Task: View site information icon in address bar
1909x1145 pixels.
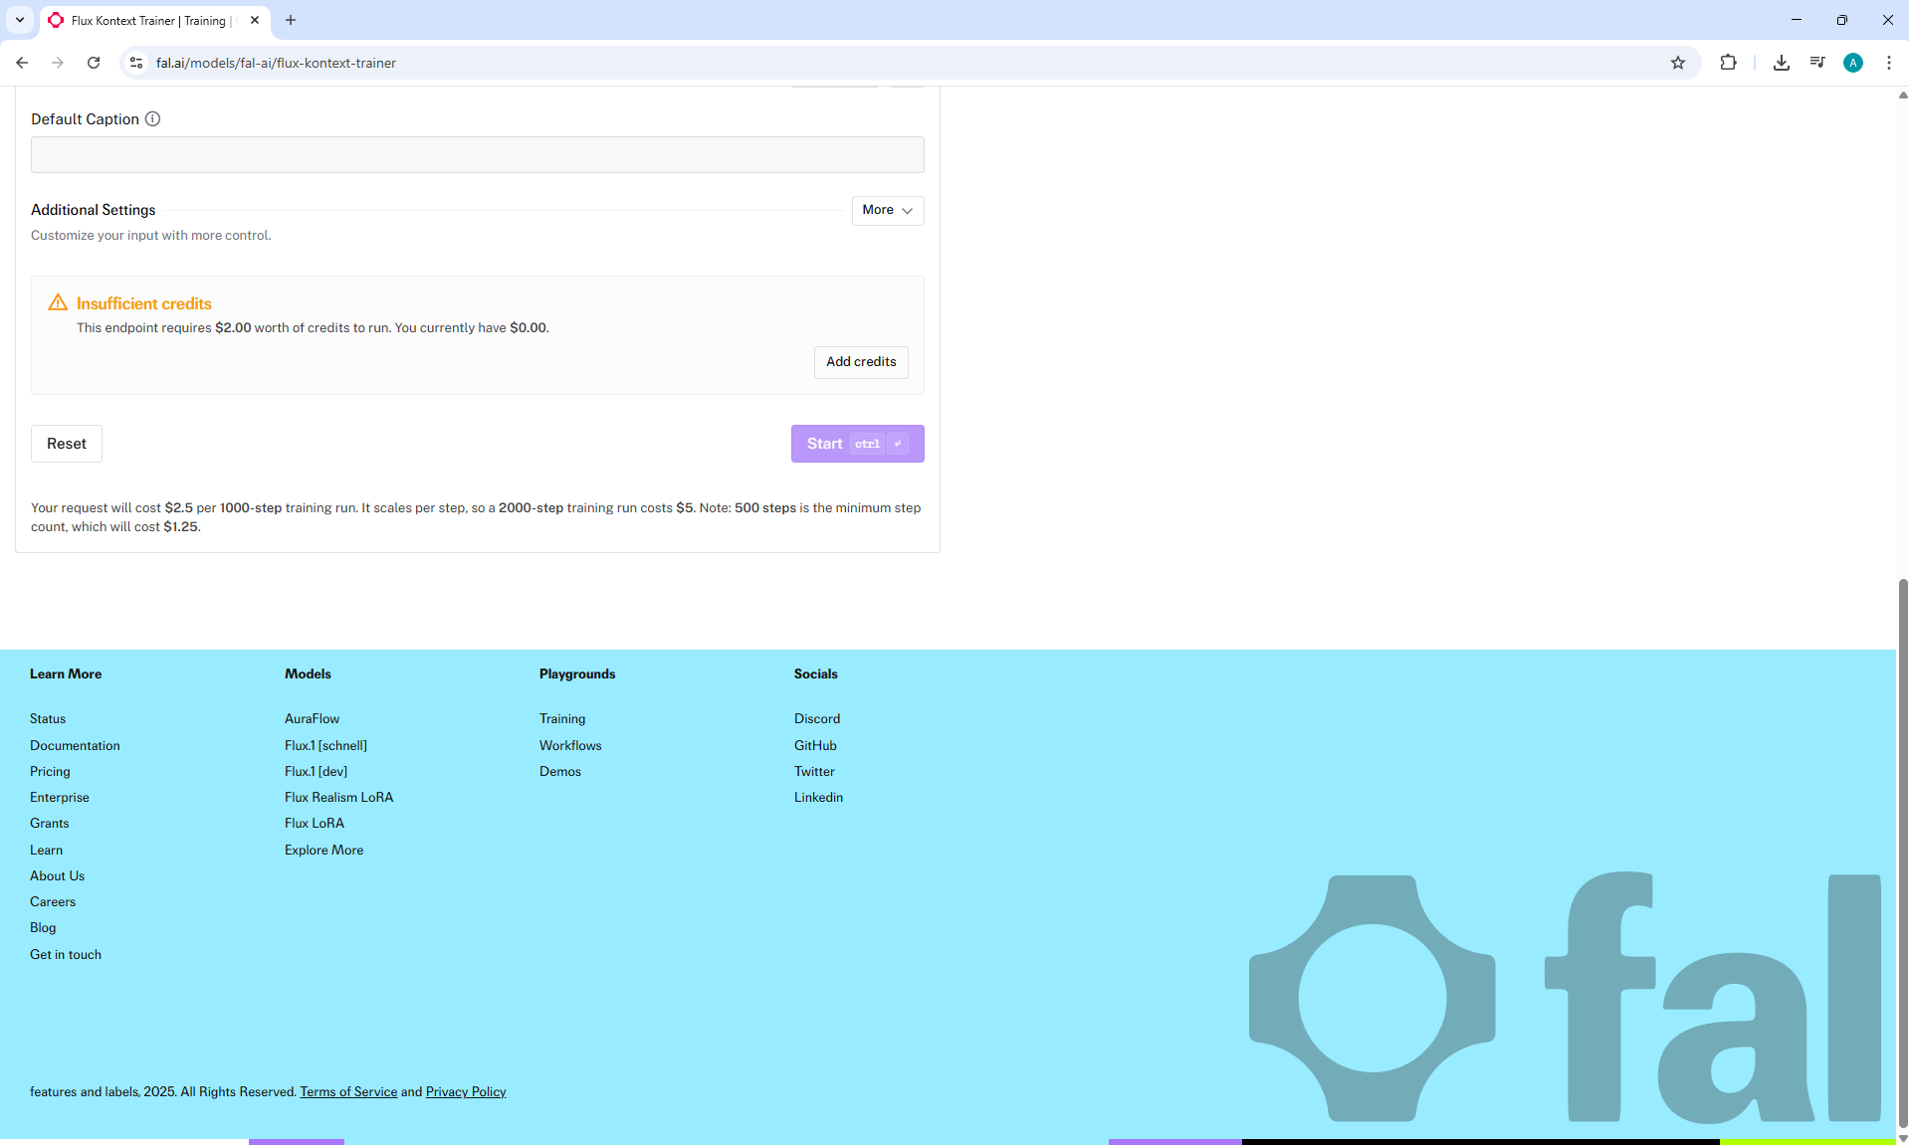Action: (136, 63)
